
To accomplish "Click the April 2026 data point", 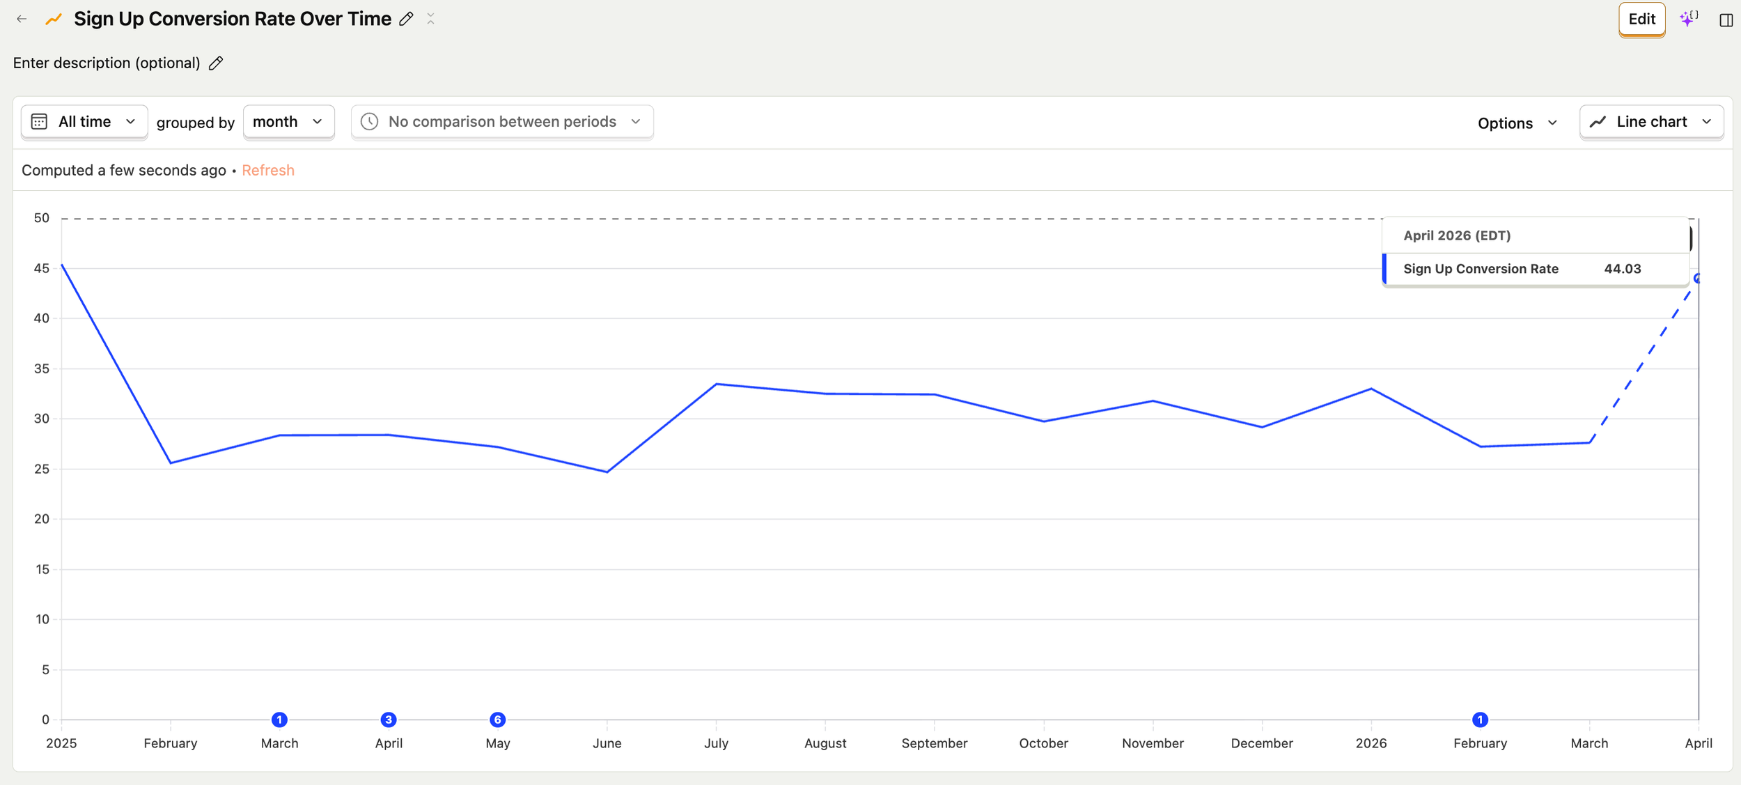I will point(1697,279).
